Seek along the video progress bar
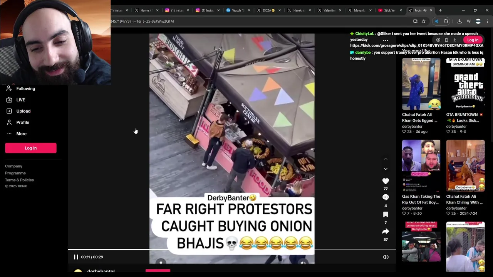The height and width of the screenshot is (277, 493). click(x=231, y=250)
